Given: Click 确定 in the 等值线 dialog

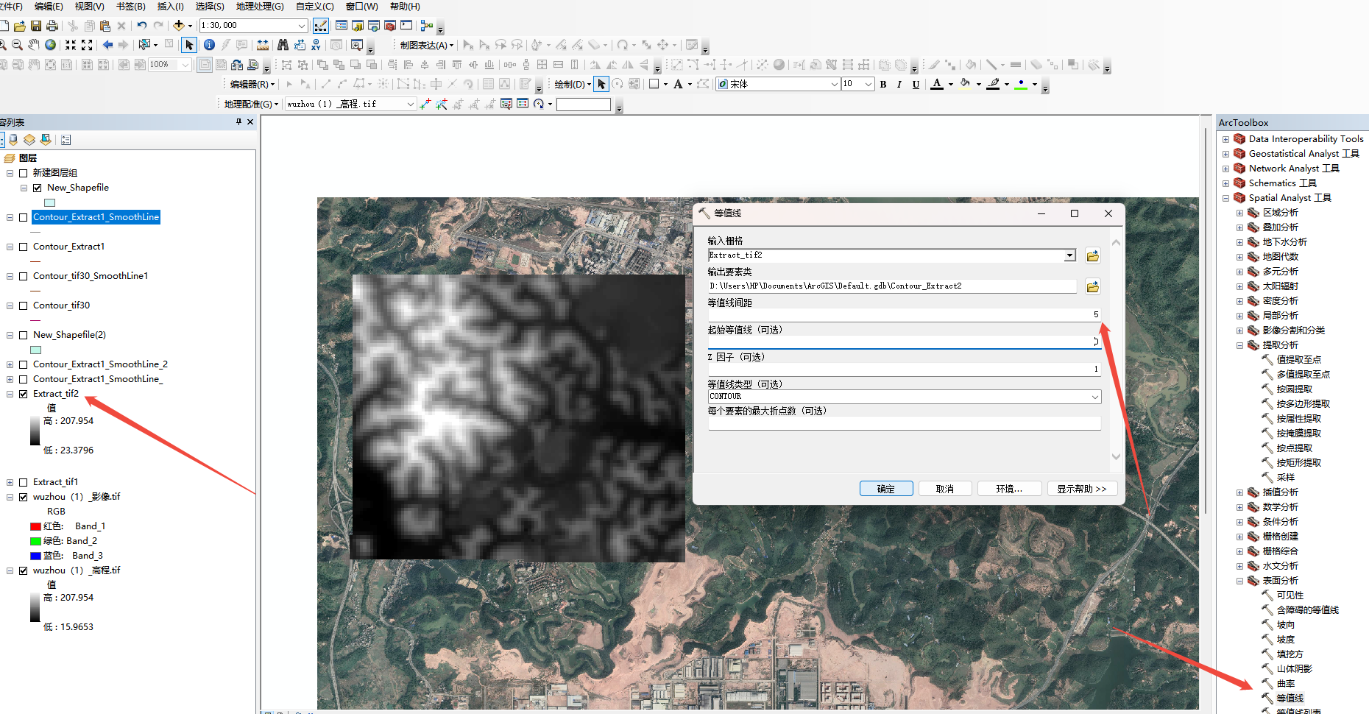Looking at the screenshot, I should [885, 488].
